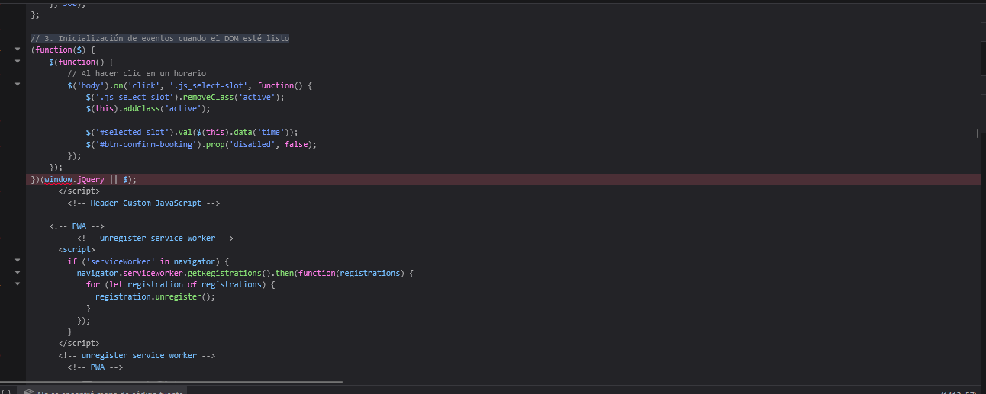Click the "registration.unregister();" statement

(x=155, y=296)
